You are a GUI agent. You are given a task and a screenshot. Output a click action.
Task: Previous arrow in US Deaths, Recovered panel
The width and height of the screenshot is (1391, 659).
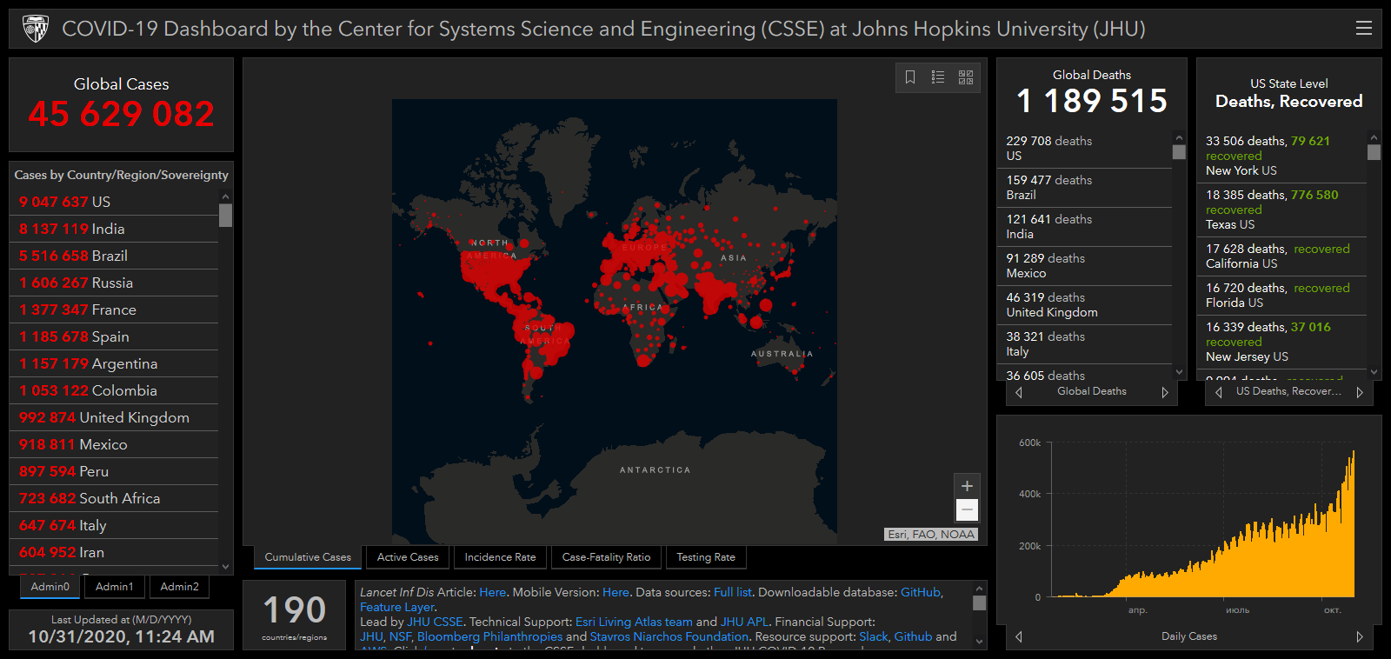1219,392
